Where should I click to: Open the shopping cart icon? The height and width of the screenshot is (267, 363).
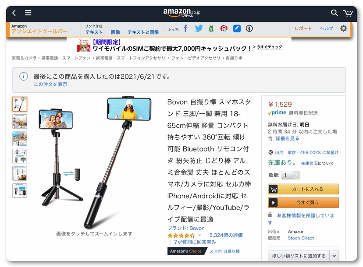tap(348, 13)
